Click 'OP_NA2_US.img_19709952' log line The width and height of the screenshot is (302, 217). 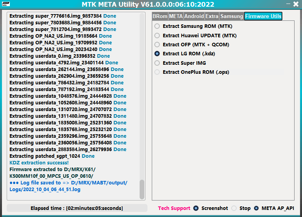61,43
